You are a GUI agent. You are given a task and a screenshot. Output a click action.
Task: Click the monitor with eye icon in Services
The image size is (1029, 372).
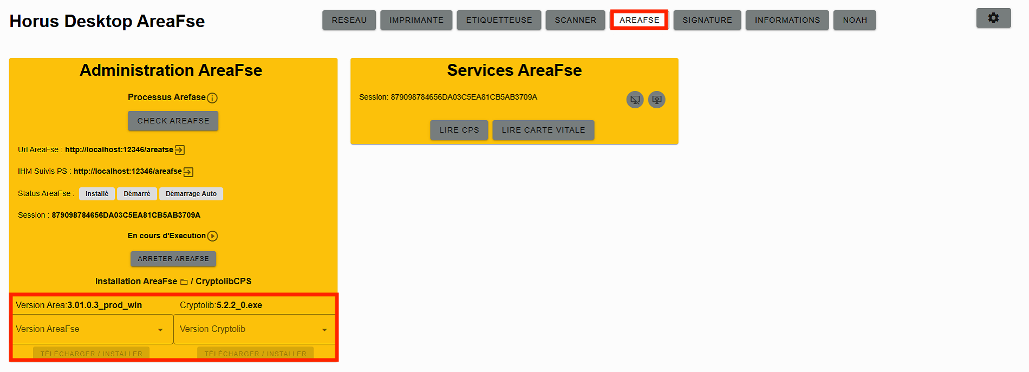coord(656,100)
